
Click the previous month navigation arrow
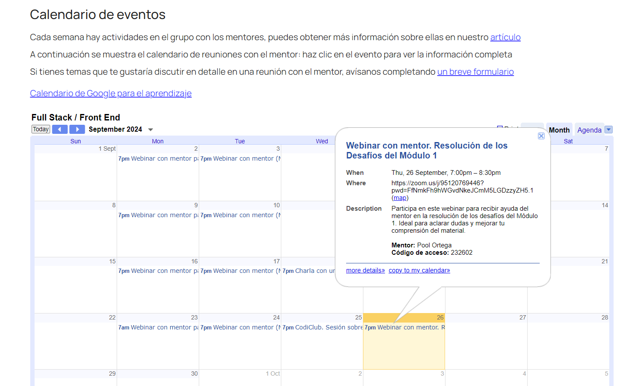pyautogui.click(x=60, y=129)
